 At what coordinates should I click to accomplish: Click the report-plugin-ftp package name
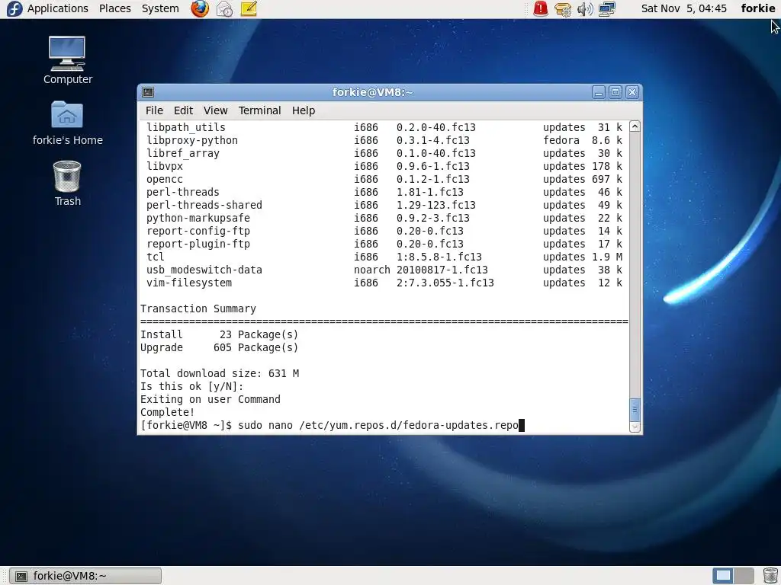point(198,244)
